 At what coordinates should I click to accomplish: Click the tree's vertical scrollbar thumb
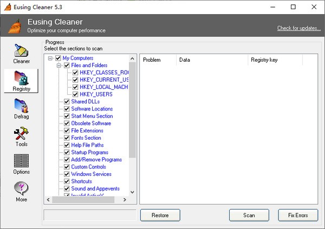132,110
